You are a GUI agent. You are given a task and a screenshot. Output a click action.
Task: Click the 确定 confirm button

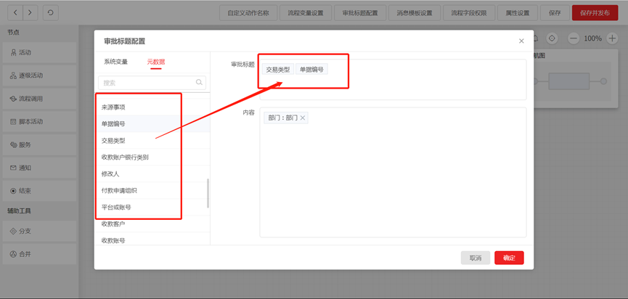coord(509,258)
